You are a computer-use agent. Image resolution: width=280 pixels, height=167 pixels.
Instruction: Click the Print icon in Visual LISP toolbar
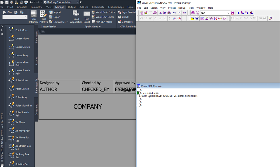coord(155,13)
